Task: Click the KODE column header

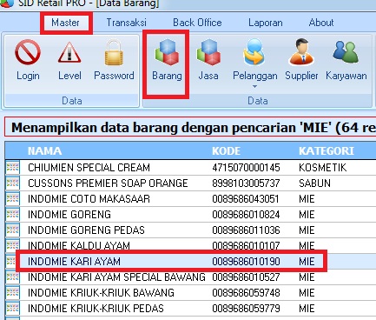Action: pos(226,151)
